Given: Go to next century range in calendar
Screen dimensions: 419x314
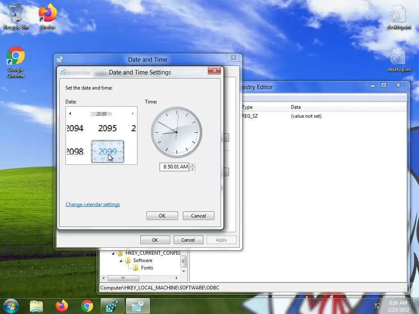Looking at the screenshot, I should click(x=133, y=114).
